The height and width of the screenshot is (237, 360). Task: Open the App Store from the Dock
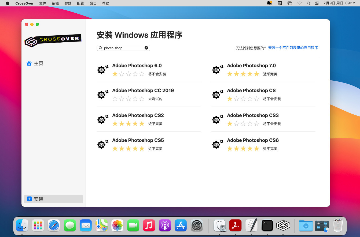pyautogui.click(x=180, y=225)
